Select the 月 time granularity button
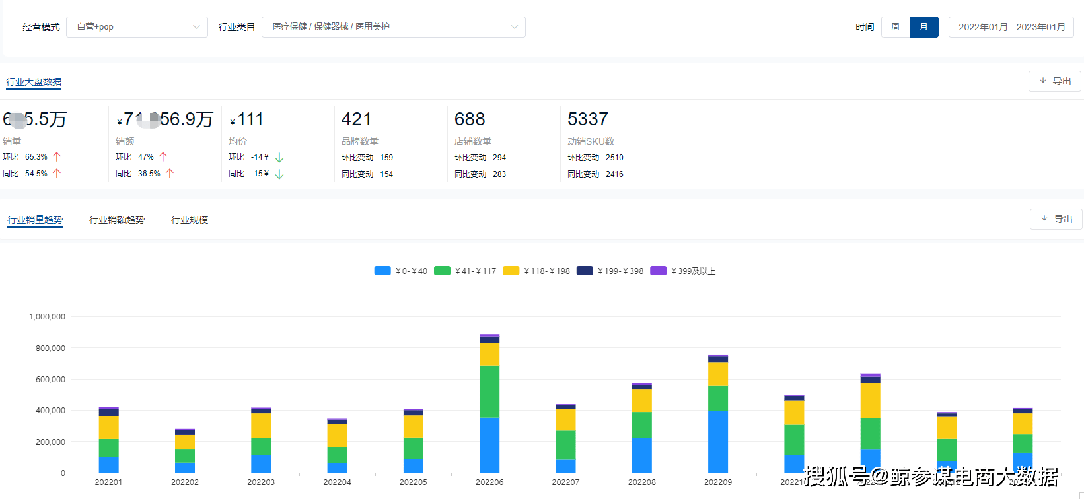The image size is (1084, 499). point(924,27)
